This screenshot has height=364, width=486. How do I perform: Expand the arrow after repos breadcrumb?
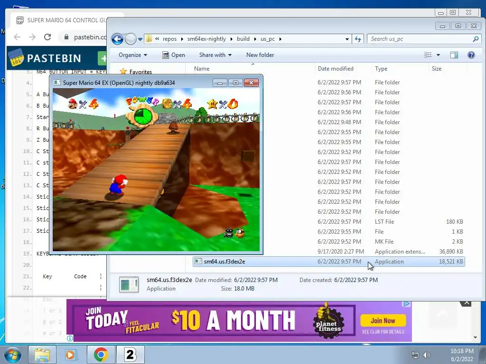point(182,39)
